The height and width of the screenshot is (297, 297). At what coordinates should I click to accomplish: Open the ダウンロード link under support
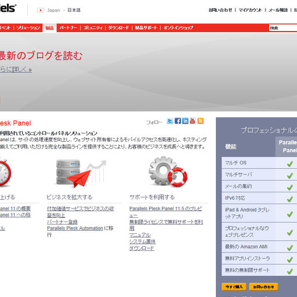click(x=142, y=248)
